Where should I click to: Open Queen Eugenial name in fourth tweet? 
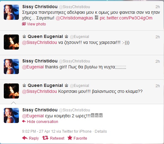(45, 85)
